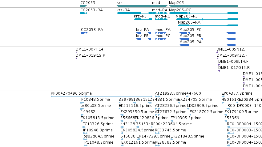Select the 355369 EST label
262x147 pixels.
pyautogui.click(x=232, y=118)
